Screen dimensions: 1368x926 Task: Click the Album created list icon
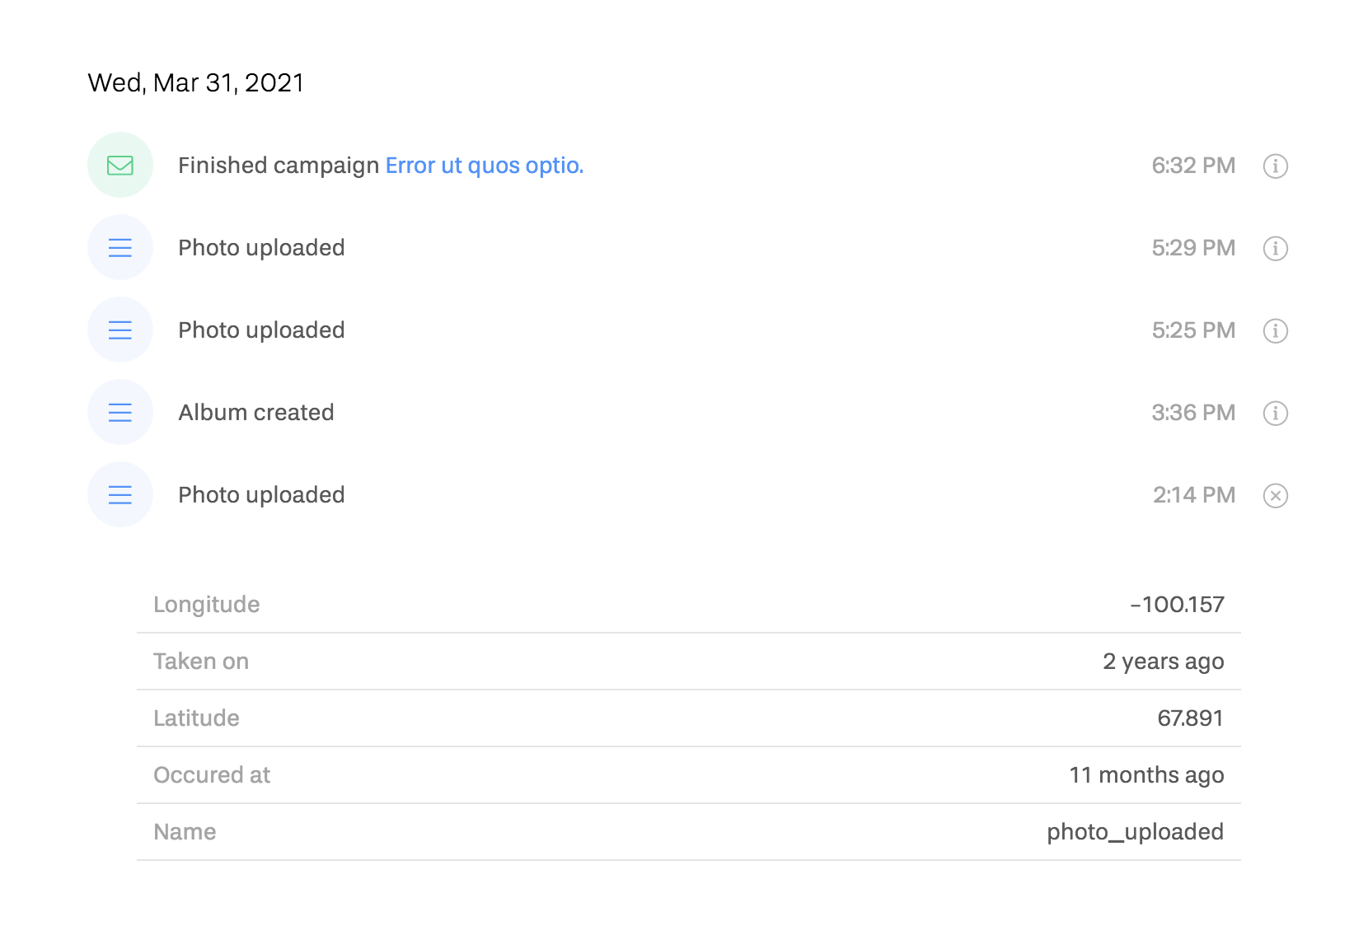tap(120, 413)
